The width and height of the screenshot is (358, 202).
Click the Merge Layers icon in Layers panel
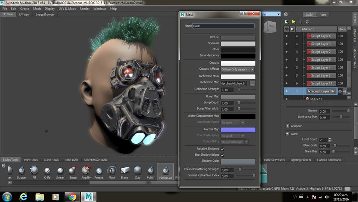(307, 22)
